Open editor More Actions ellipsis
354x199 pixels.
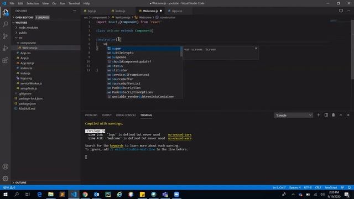coord(348,11)
